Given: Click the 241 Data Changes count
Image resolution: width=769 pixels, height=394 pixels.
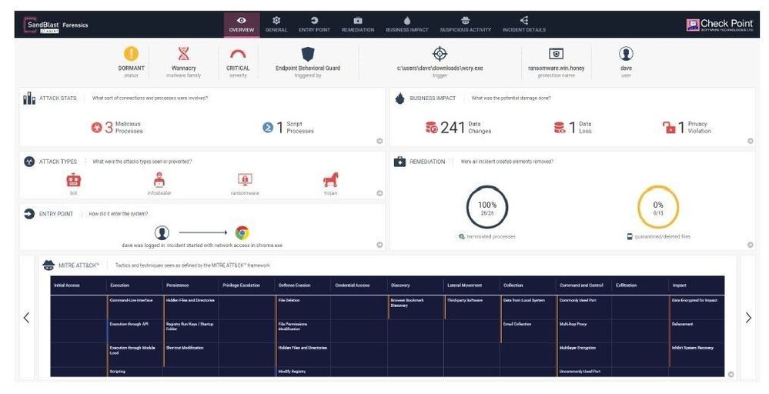Looking at the screenshot, I should click(x=452, y=128).
